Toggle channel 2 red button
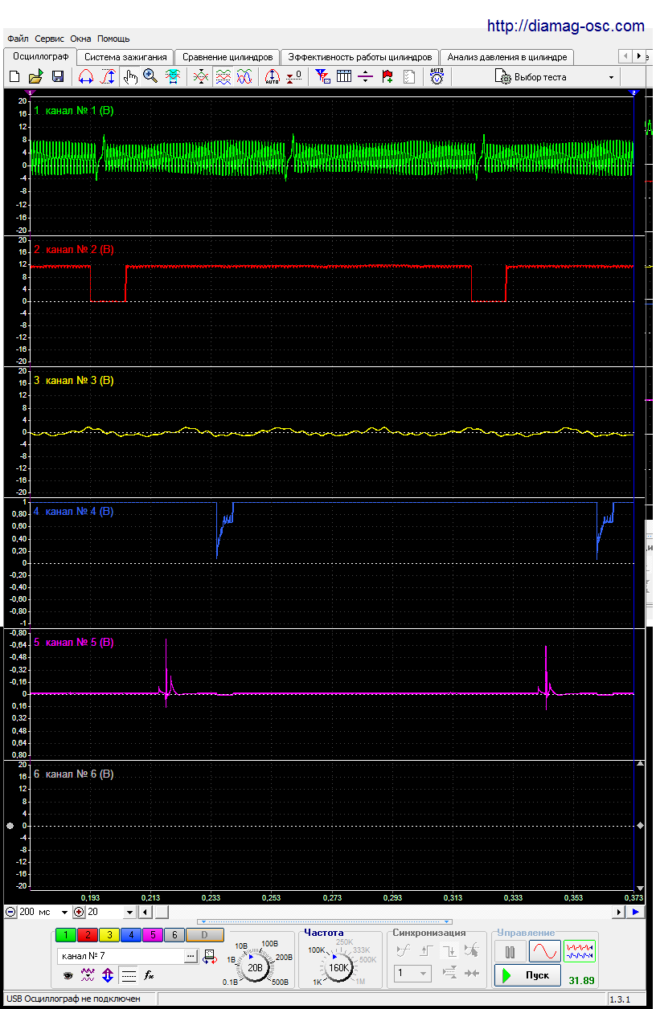 [88, 935]
